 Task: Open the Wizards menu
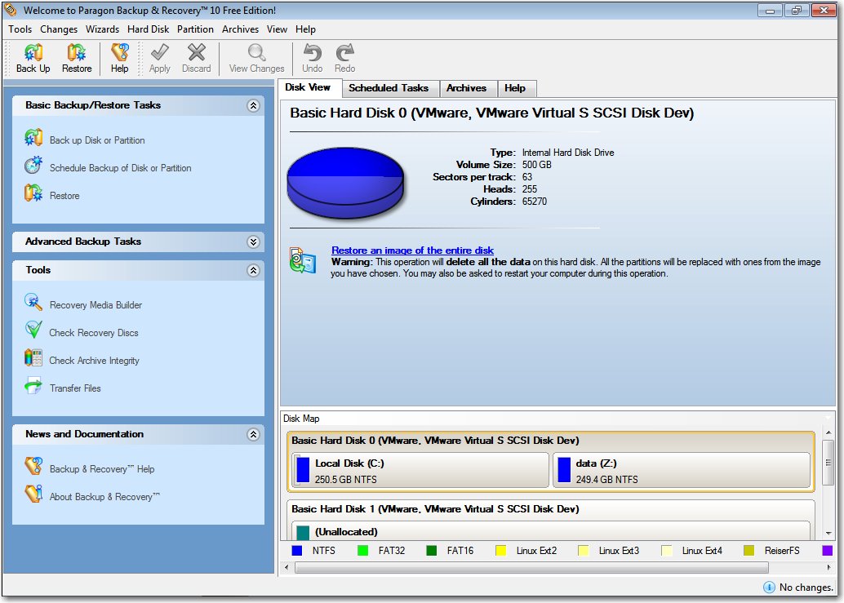click(102, 29)
